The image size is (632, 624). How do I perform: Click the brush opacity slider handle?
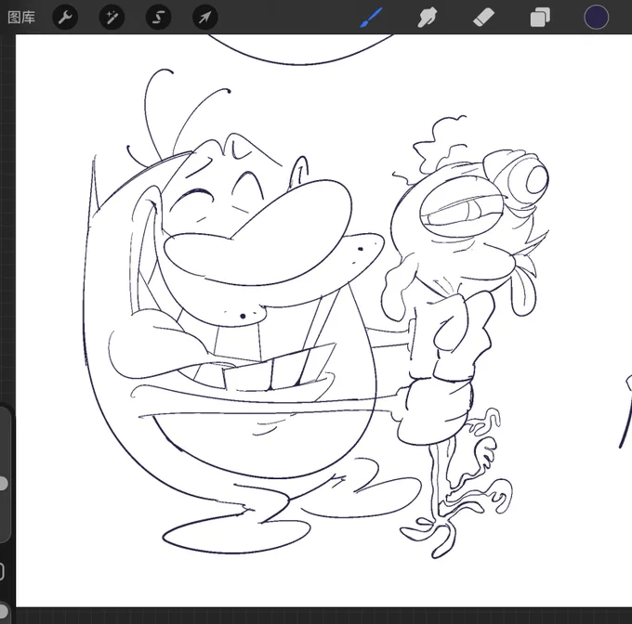coord(3,611)
